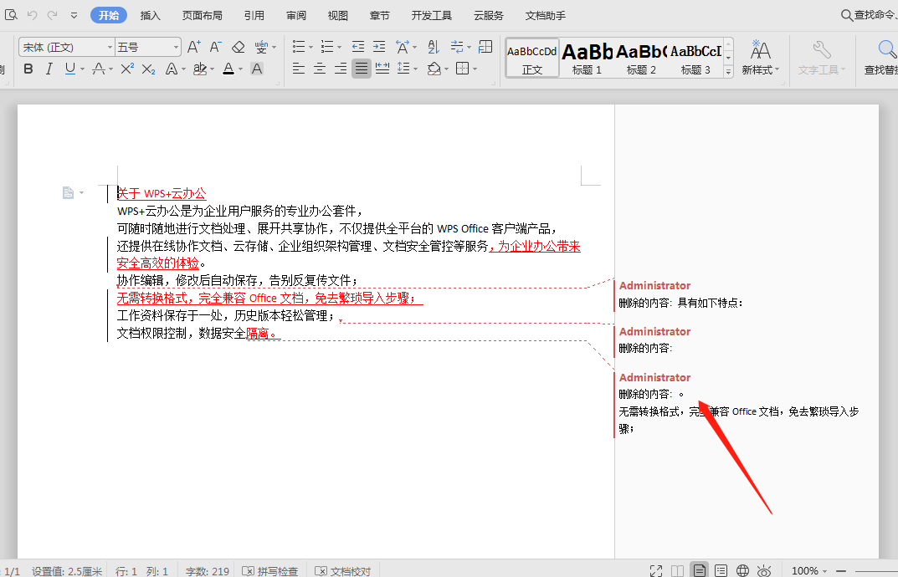898x577 pixels.
Task: Click the 新样式 button
Action: coord(761,58)
